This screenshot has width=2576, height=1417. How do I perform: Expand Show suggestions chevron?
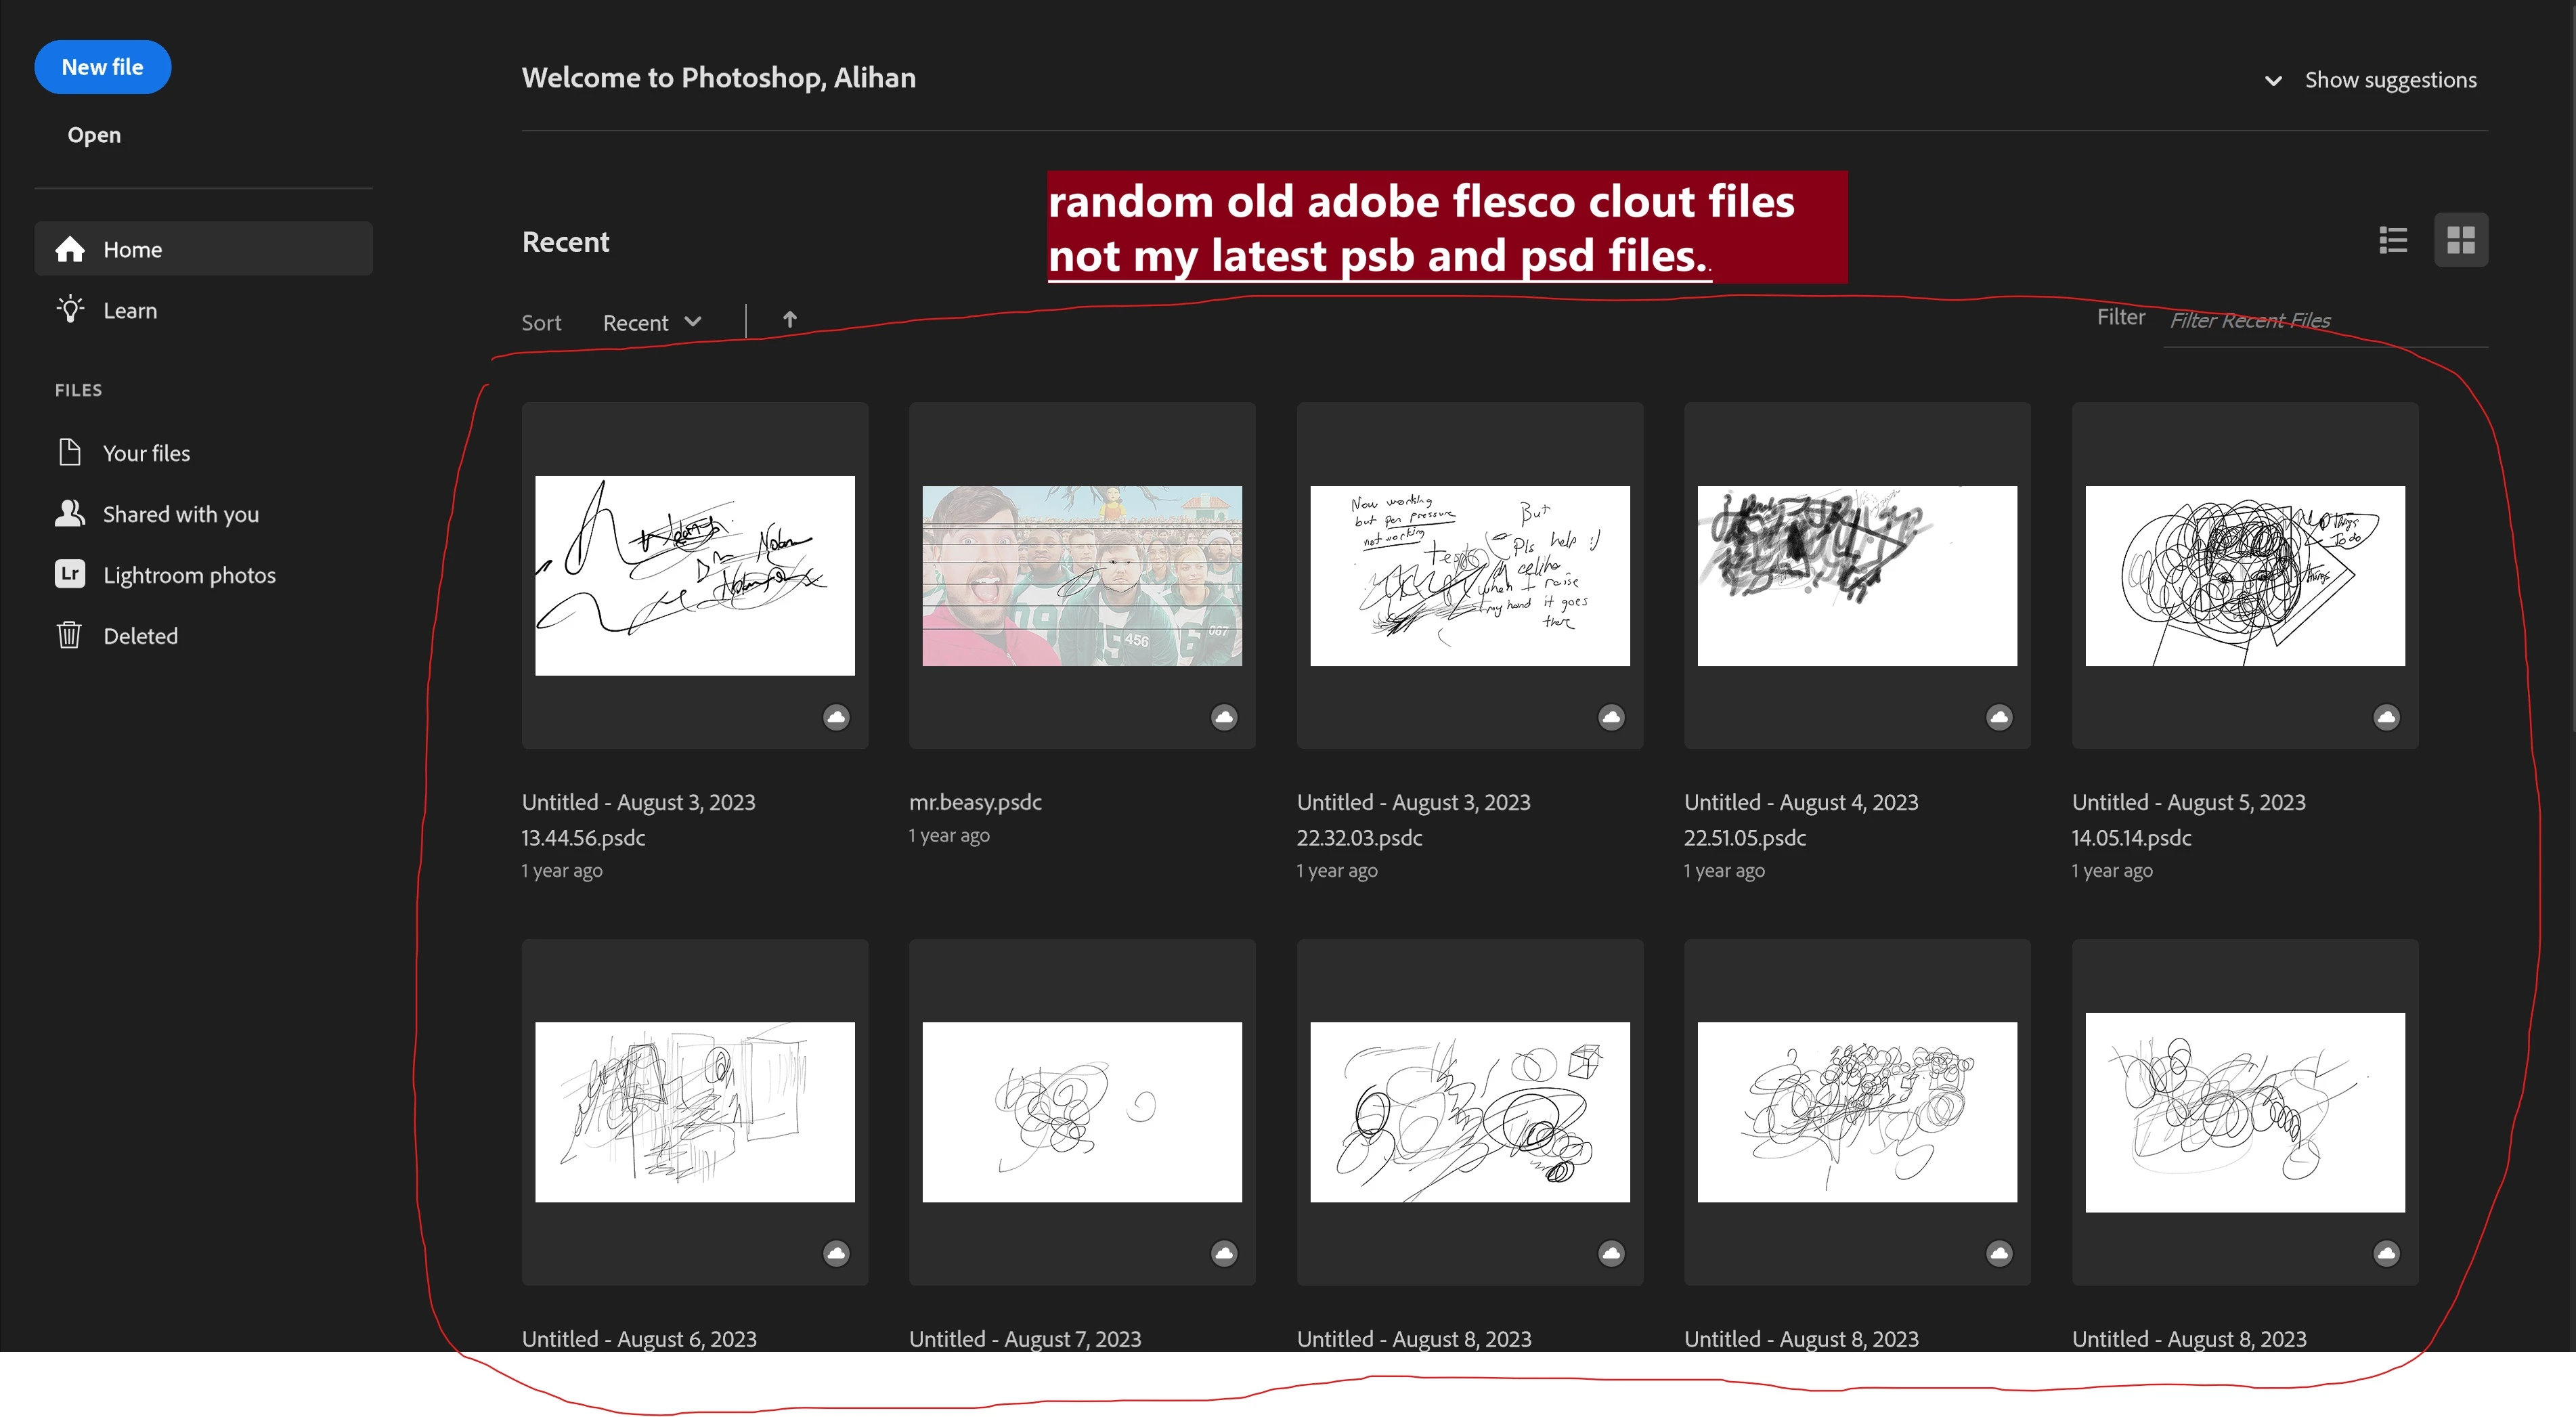[x=2273, y=81]
